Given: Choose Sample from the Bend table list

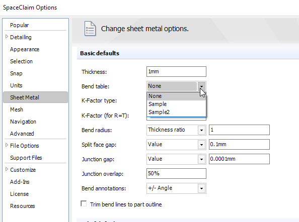Looking at the screenshot, I should click(176, 104).
